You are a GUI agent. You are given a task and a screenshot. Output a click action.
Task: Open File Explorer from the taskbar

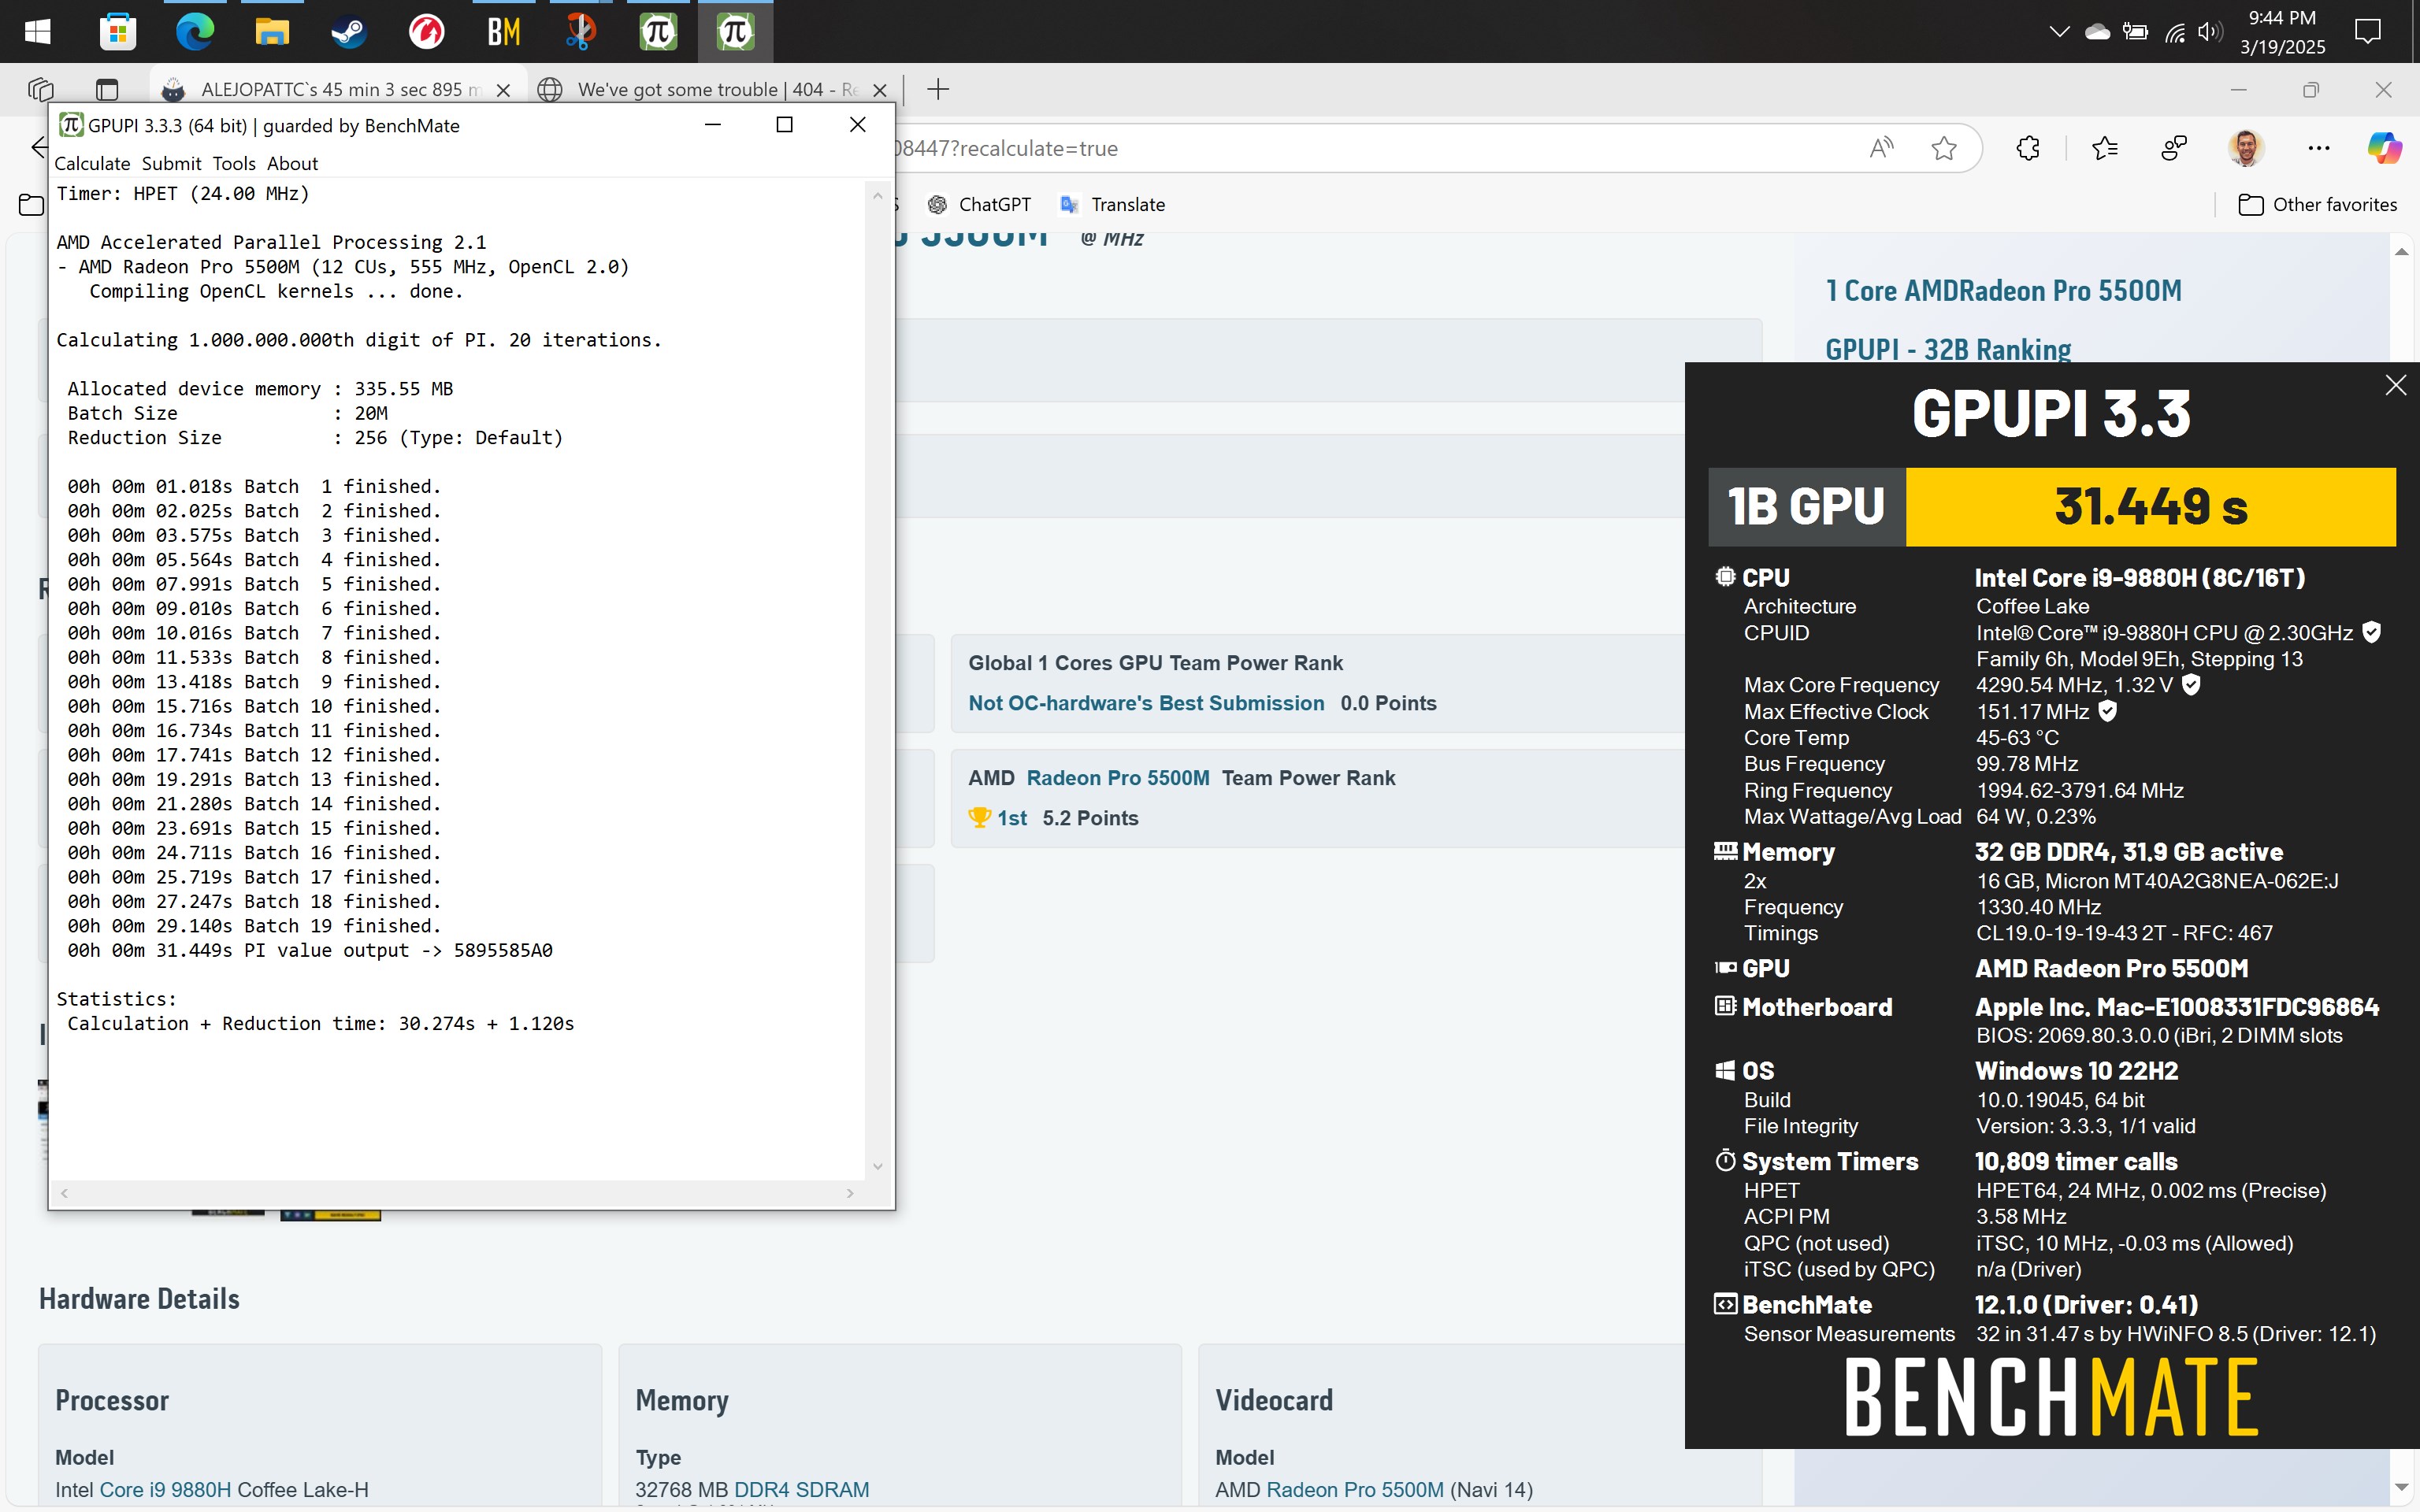(x=272, y=32)
